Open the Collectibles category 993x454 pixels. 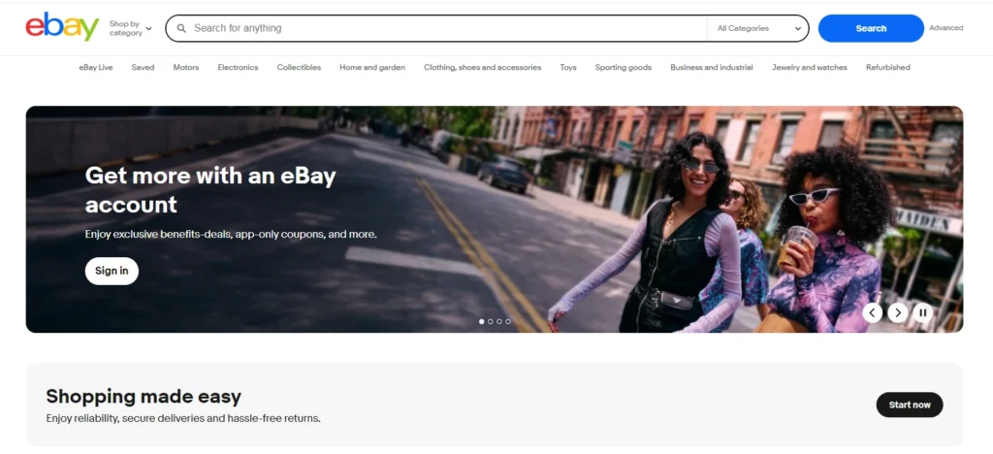point(299,67)
